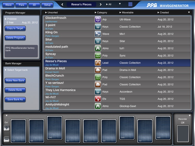This screenshot has width=195, height=146.
Task: Click the Pad cloud icon for Drama in Moll
Action: tap(98, 70)
